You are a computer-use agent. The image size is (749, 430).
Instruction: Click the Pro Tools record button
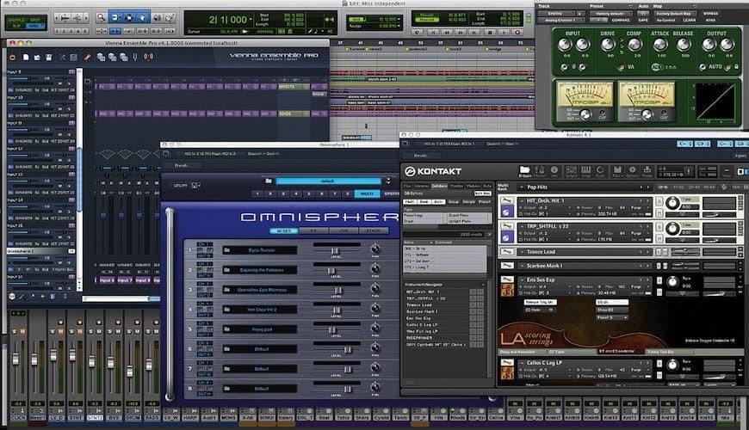[x=517, y=33]
